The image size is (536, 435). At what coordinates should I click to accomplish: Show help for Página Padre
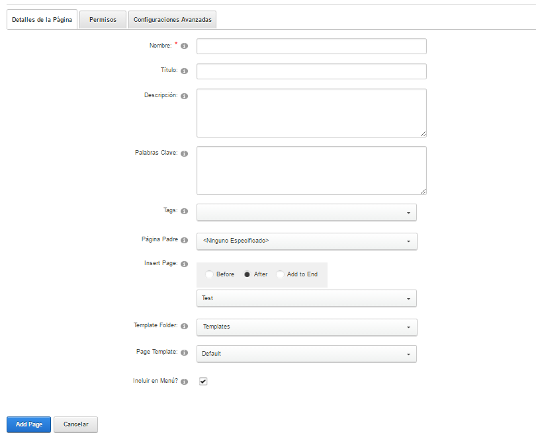click(184, 240)
